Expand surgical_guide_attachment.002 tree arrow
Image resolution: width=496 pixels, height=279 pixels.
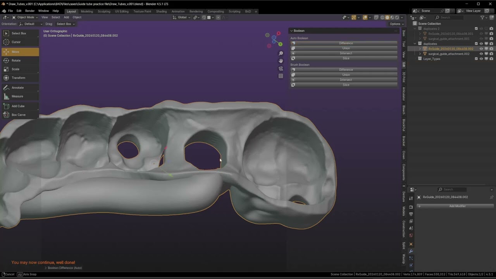click(x=420, y=54)
